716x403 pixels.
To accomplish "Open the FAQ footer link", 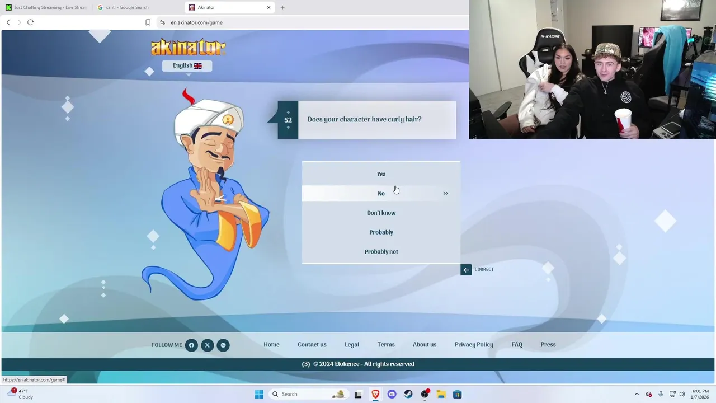I will [x=517, y=345].
